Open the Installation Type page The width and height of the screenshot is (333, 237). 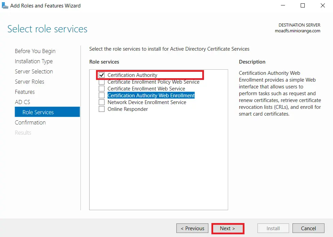click(34, 61)
